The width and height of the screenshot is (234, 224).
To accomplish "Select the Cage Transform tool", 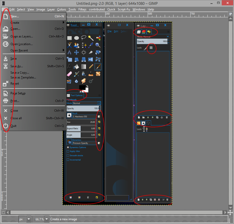I will click(98, 60).
